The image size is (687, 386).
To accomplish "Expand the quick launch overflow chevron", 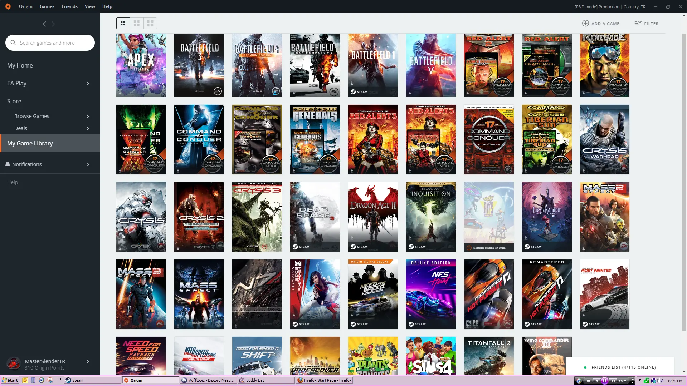I will pyautogui.click(x=59, y=380).
